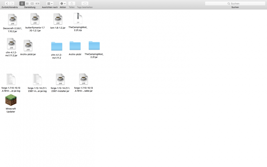Go back with the Zurück arrow
Viewport: 267px width, 167px height.
[x=7, y=3]
